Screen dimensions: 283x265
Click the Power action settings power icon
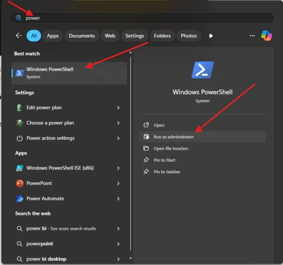point(19,138)
